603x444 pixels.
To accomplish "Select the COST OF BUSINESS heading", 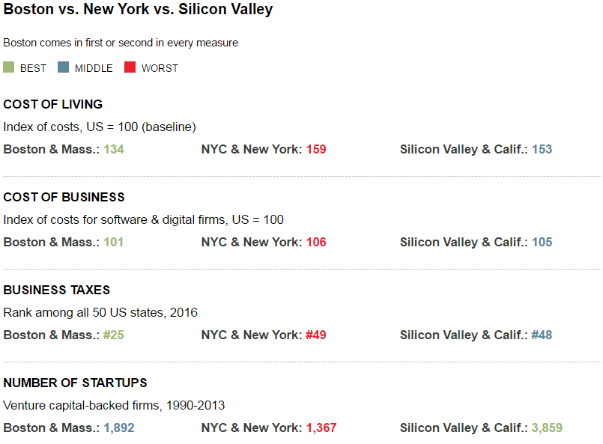I will tap(64, 197).
